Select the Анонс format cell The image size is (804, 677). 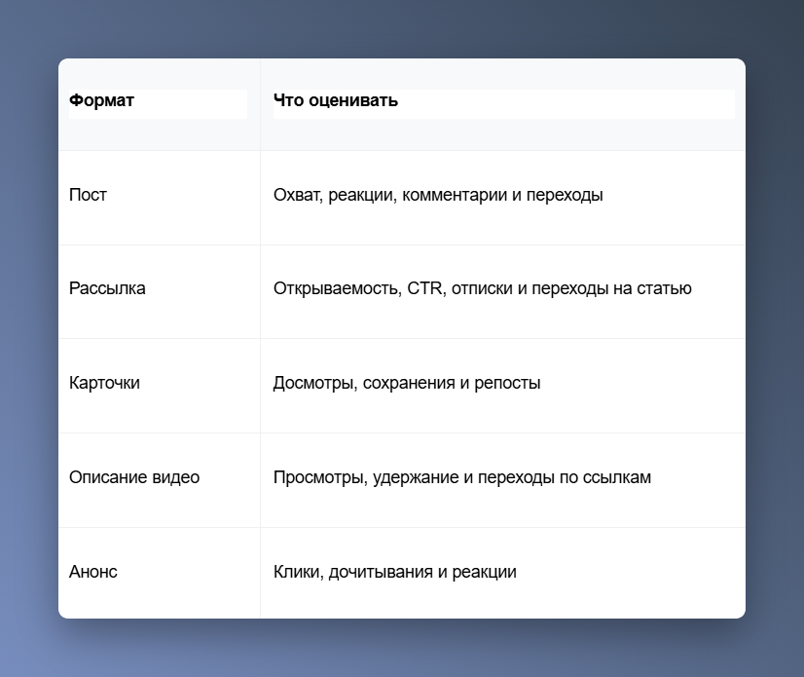point(159,573)
